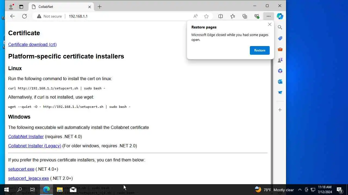The image size is (348, 195).
Task: Open Task View on taskbar
Action: (33, 190)
